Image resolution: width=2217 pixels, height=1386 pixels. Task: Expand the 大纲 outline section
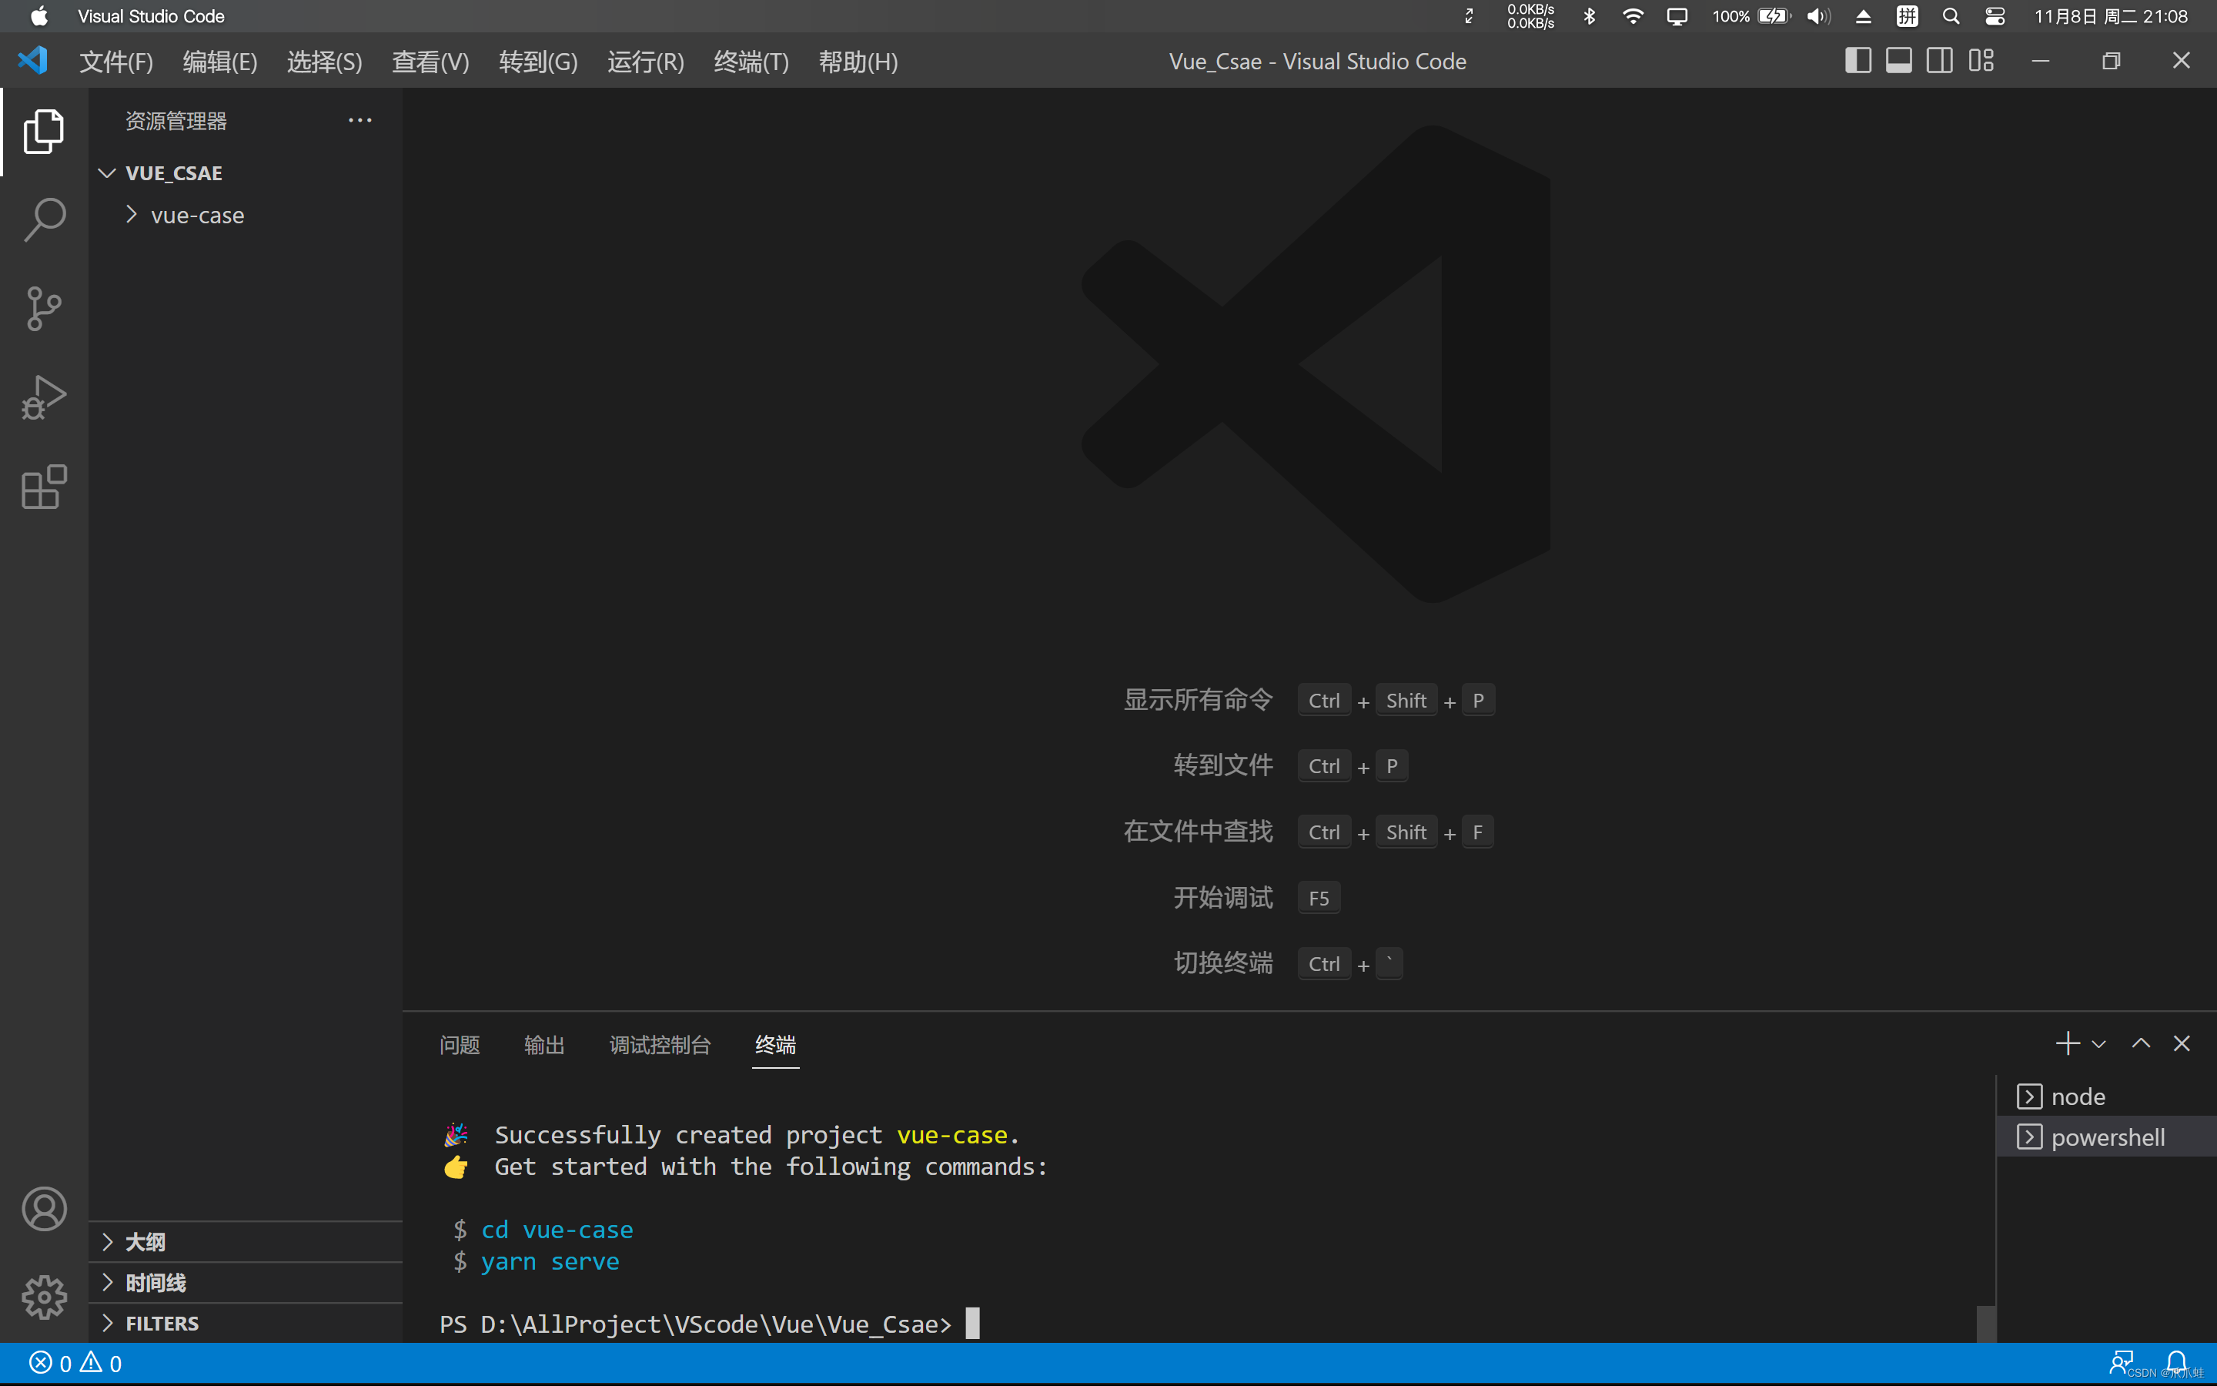click(246, 1242)
